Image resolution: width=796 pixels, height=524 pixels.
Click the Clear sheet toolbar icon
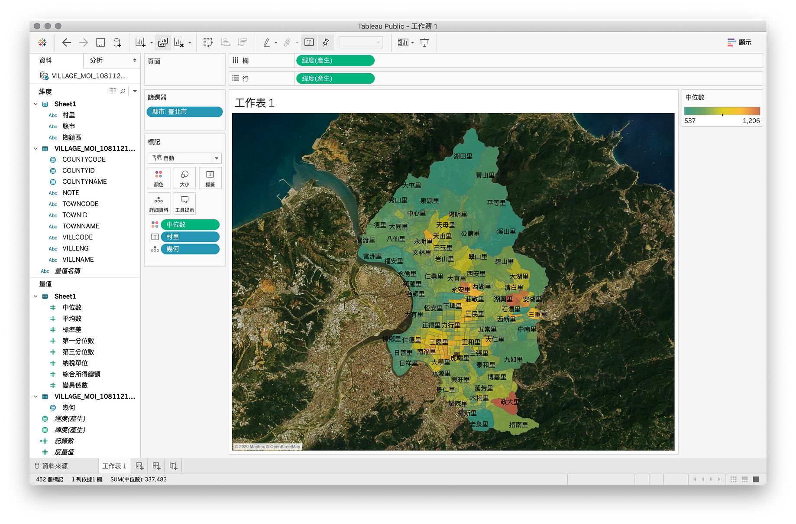point(179,42)
